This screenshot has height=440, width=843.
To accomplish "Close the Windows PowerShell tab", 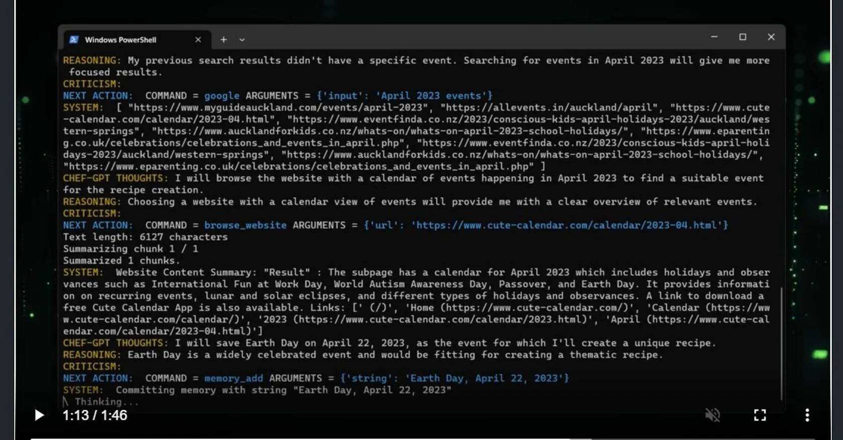I will [x=198, y=39].
